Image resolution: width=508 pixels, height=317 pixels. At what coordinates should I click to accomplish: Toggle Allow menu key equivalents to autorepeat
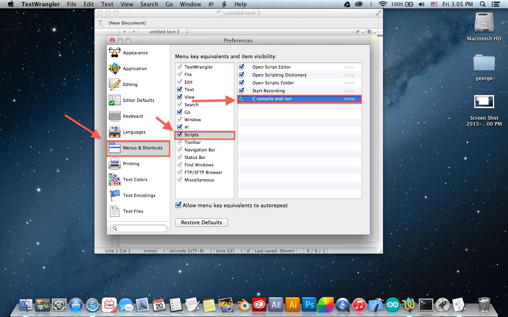(179, 205)
